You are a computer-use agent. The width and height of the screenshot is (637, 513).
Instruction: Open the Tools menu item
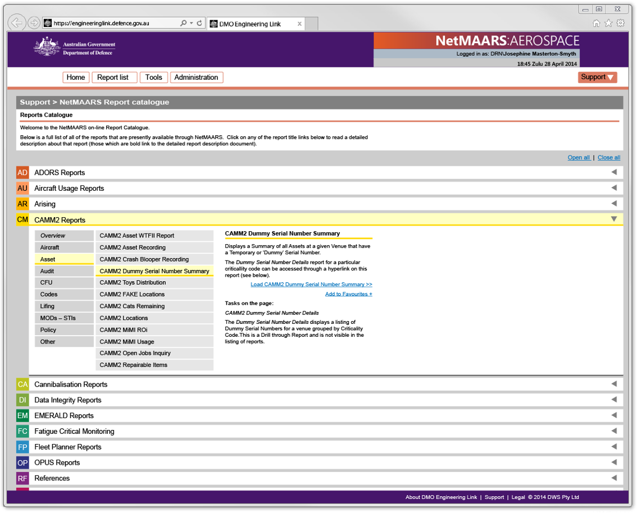[x=153, y=77]
